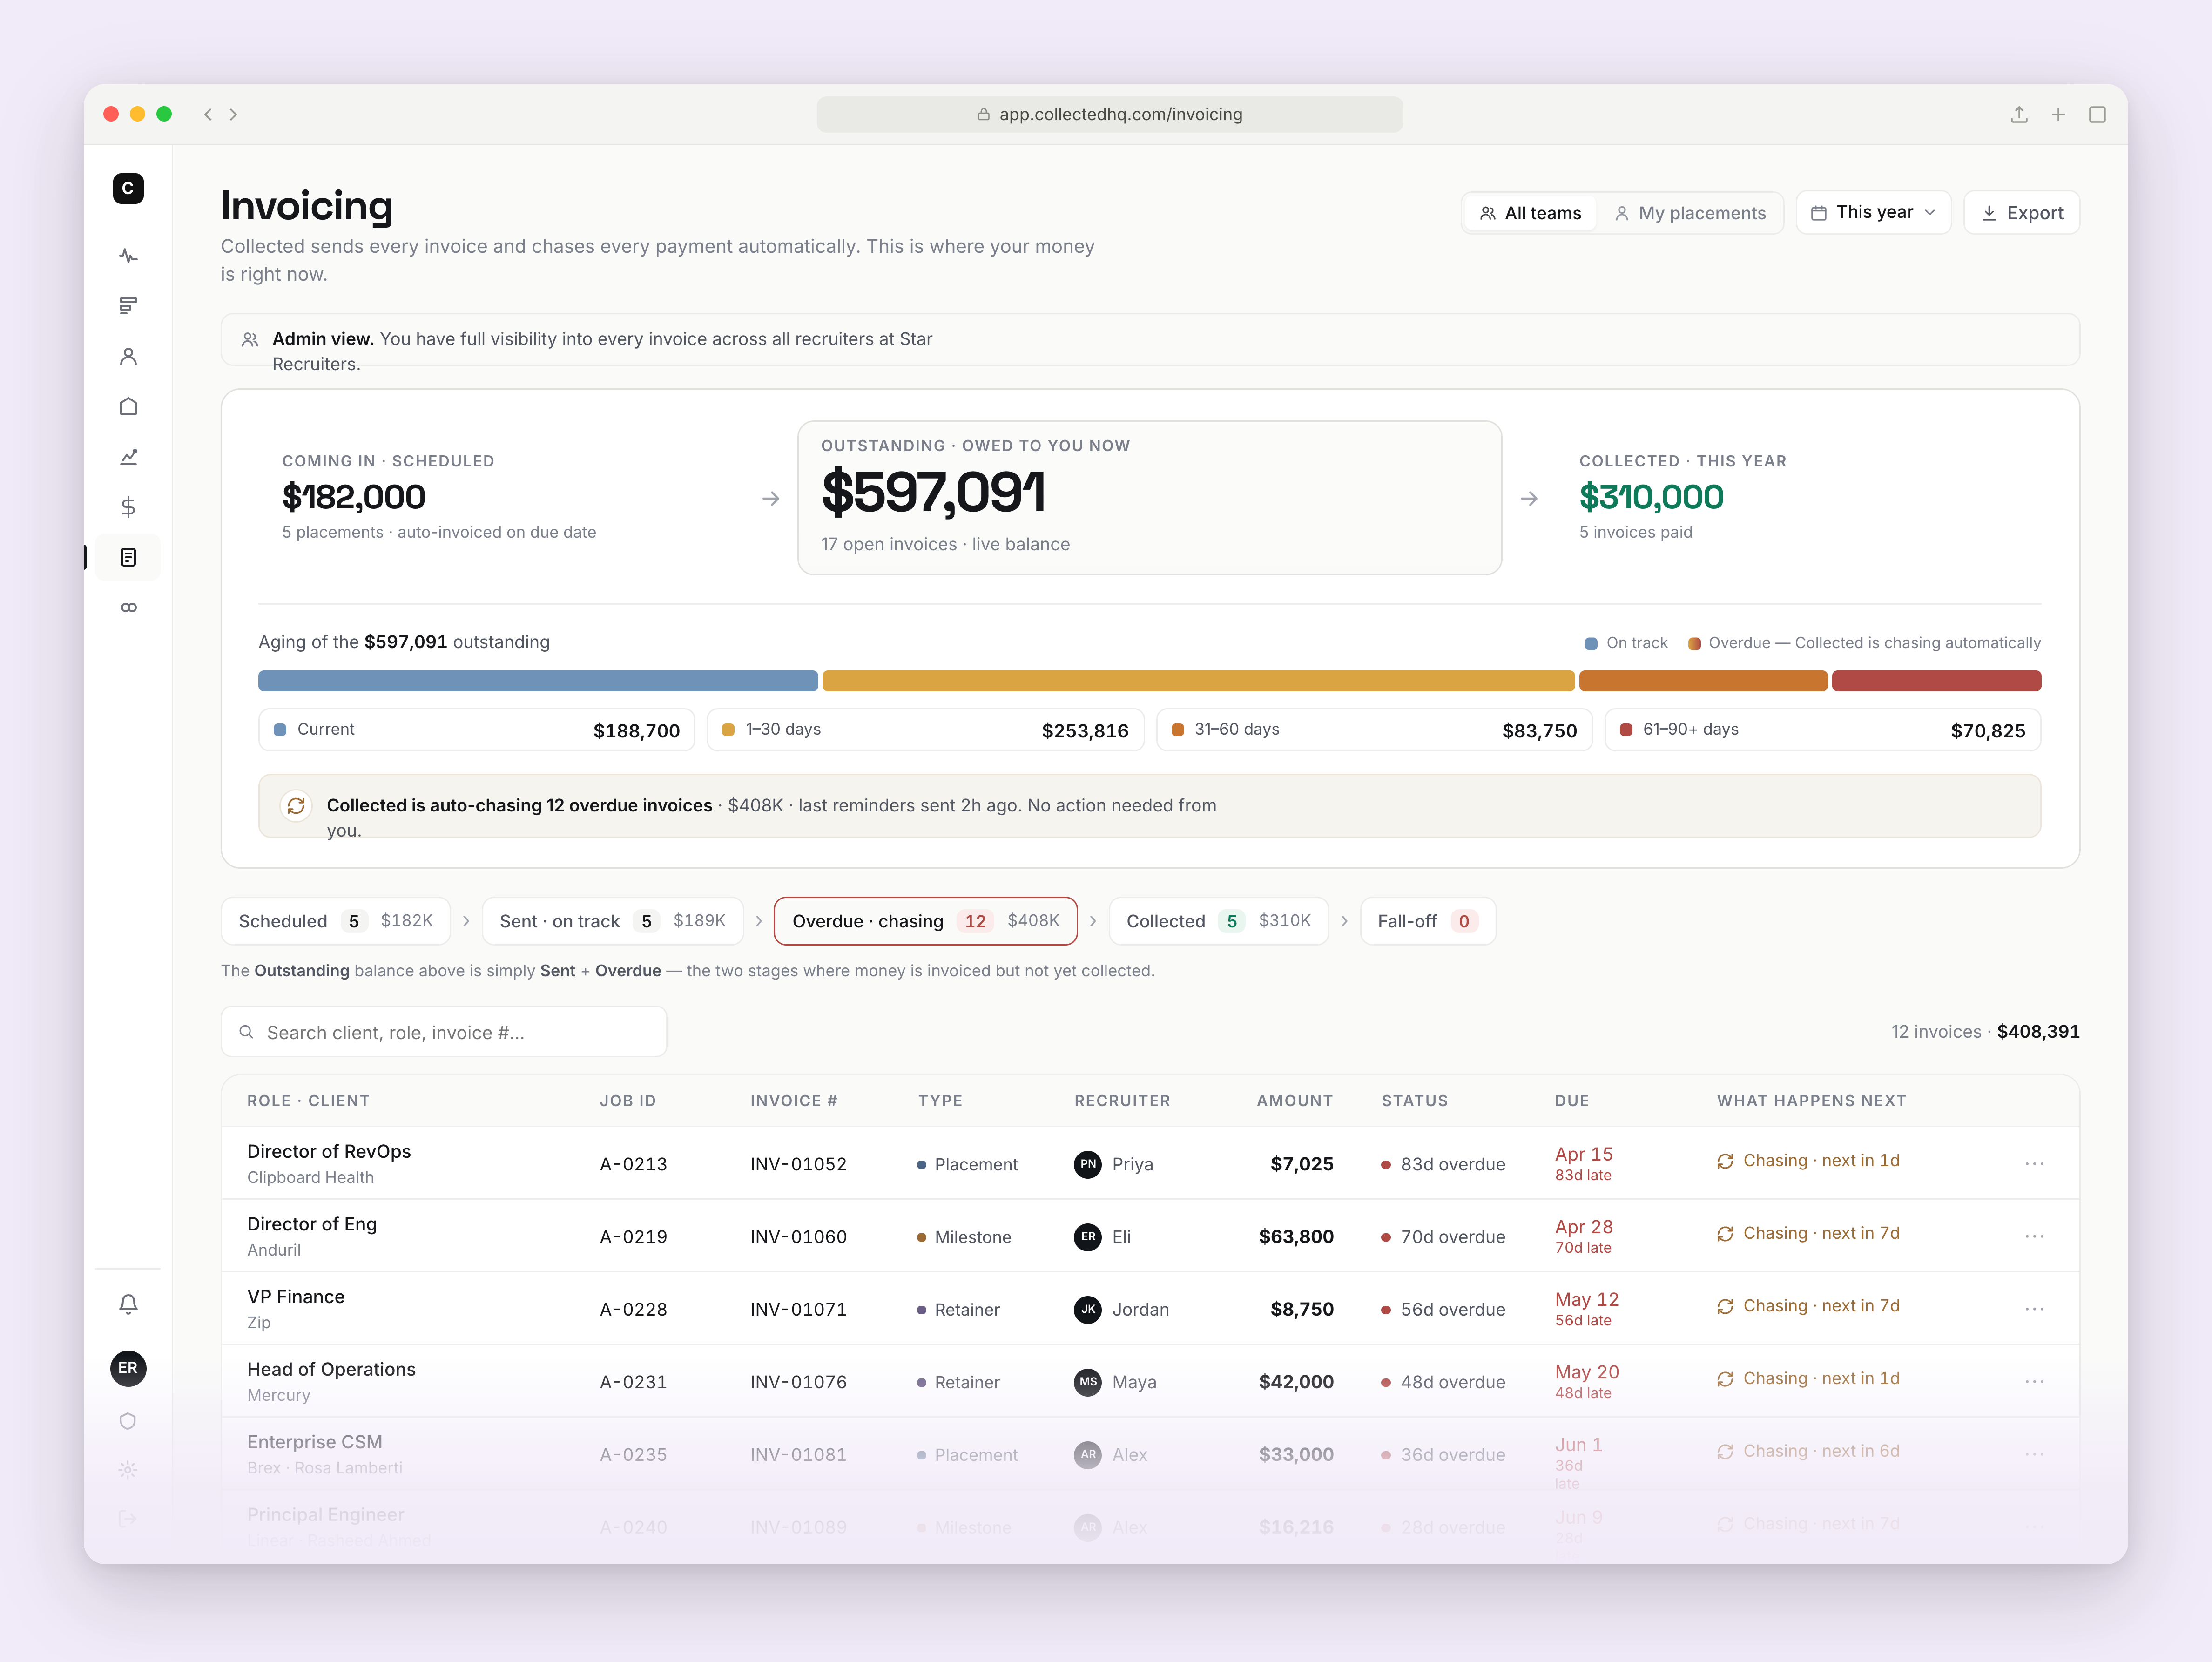Focus the search client, role, invoice field
The height and width of the screenshot is (1662, 2212).
click(x=443, y=1032)
